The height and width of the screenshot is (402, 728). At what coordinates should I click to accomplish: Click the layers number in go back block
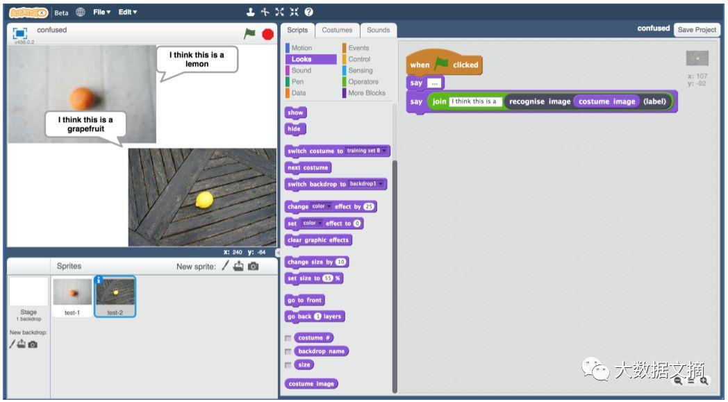[x=317, y=317]
